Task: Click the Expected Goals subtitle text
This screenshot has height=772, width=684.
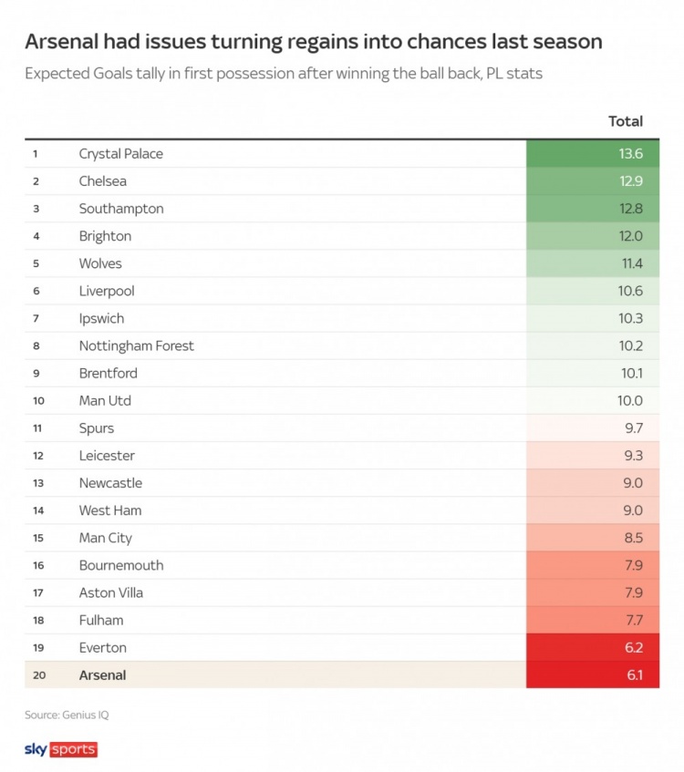Action: coord(283,74)
